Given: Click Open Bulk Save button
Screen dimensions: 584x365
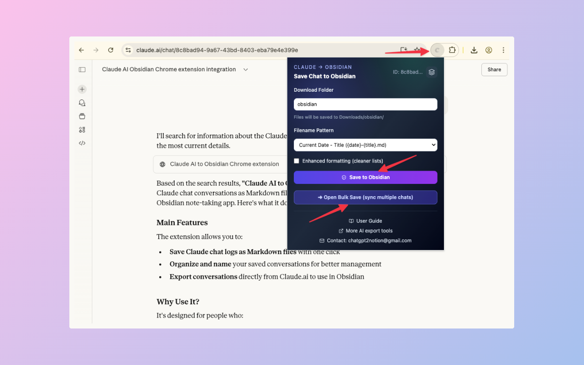Looking at the screenshot, I should (x=365, y=198).
